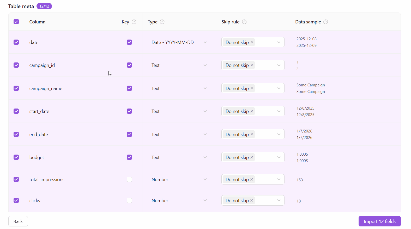The width and height of the screenshot is (411, 229).
Task: Enable the Key checkbox for total_impressions
Action: 129,179
